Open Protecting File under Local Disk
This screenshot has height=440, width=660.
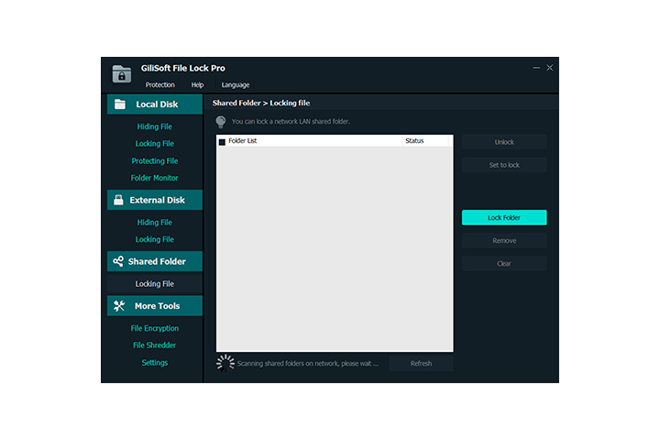point(155,160)
